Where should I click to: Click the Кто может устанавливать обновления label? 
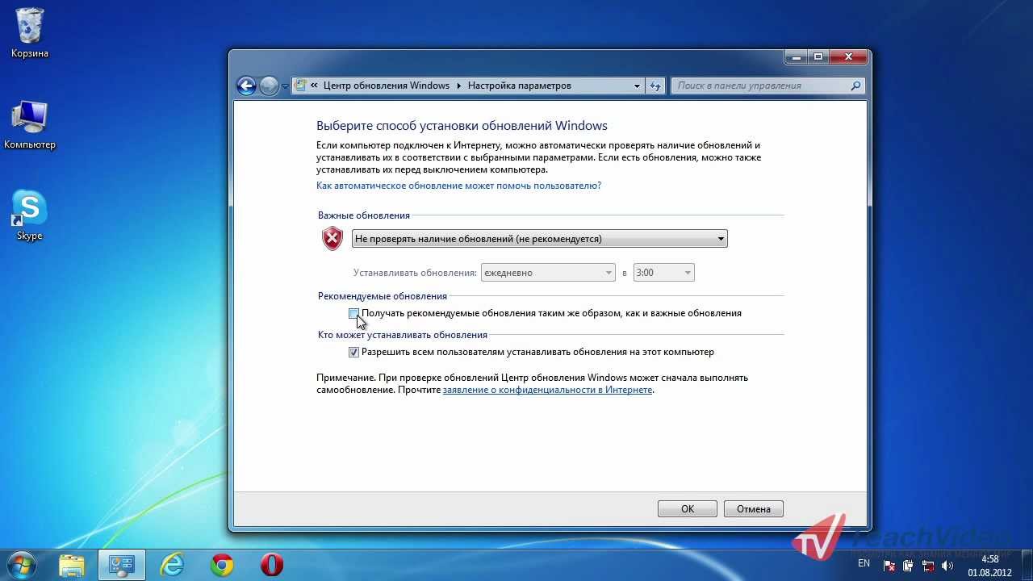point(403,335)
